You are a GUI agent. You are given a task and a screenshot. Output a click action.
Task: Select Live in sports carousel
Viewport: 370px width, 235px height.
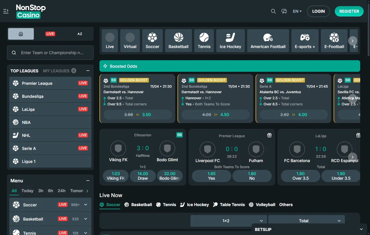[x=110, y=41]
